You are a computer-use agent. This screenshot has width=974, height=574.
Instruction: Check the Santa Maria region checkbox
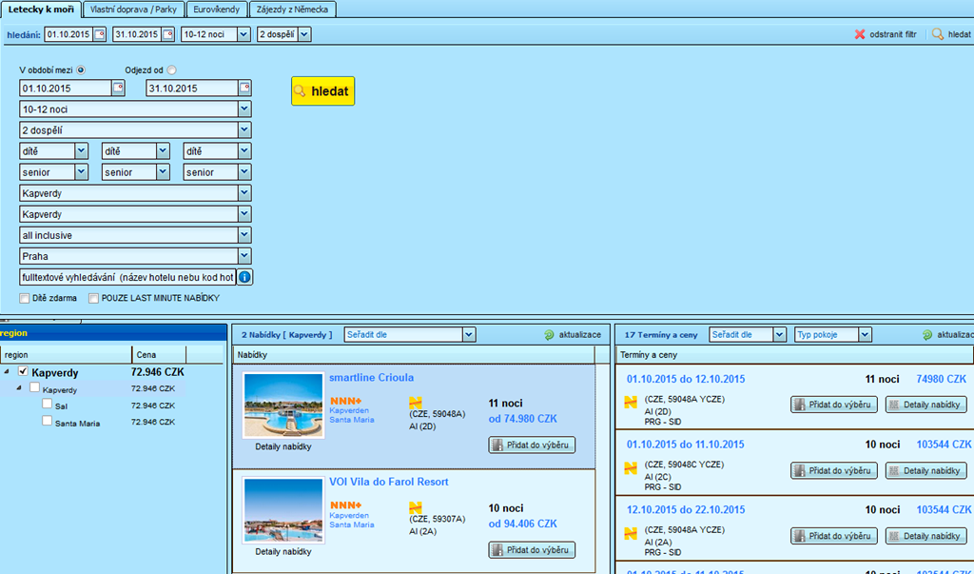point(47,421)
